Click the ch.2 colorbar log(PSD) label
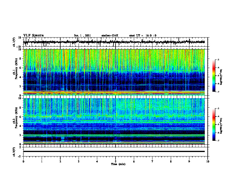The image size is (234, 181). 221,126
